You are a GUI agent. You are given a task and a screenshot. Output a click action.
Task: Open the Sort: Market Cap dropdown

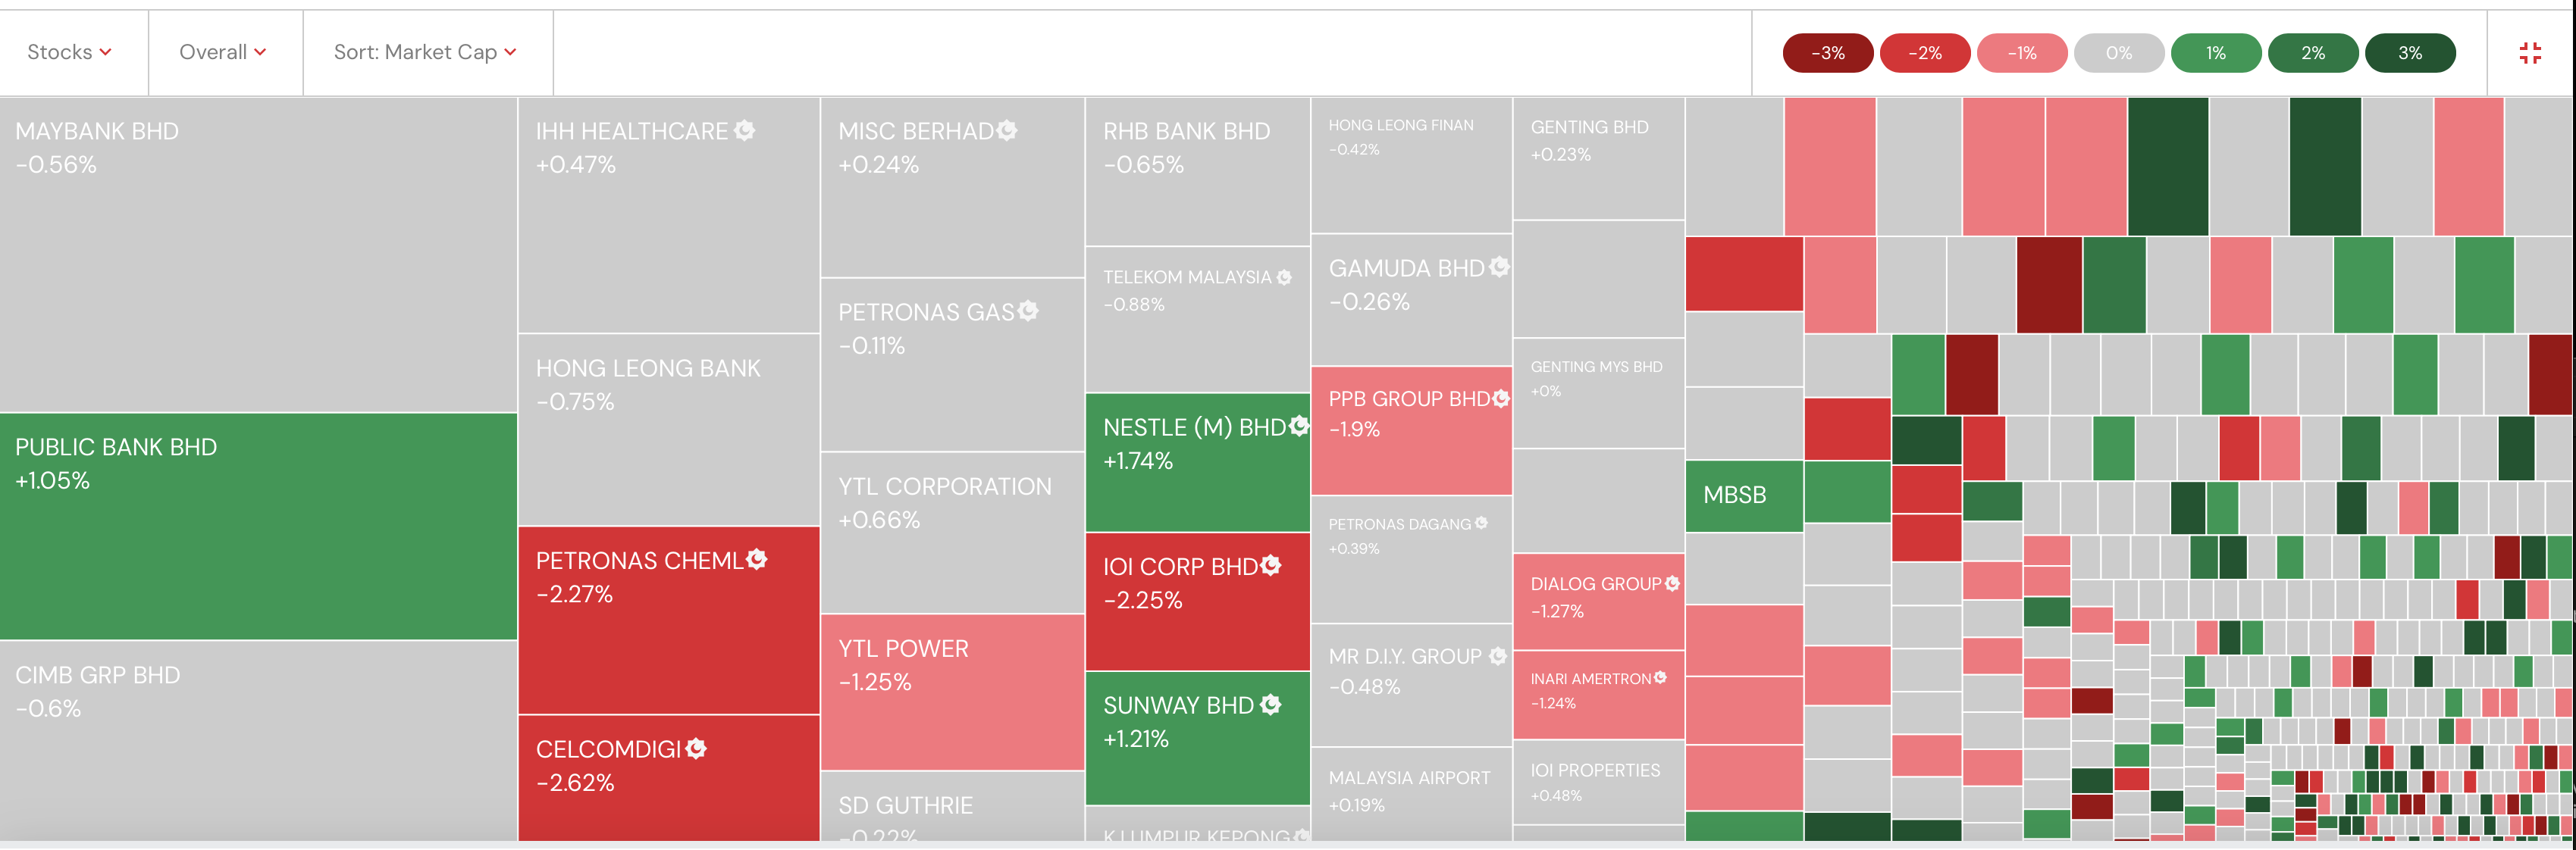(425, 52)
